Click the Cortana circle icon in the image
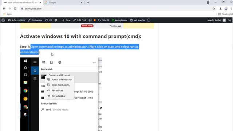233x131 pixels. click(25, 68)
